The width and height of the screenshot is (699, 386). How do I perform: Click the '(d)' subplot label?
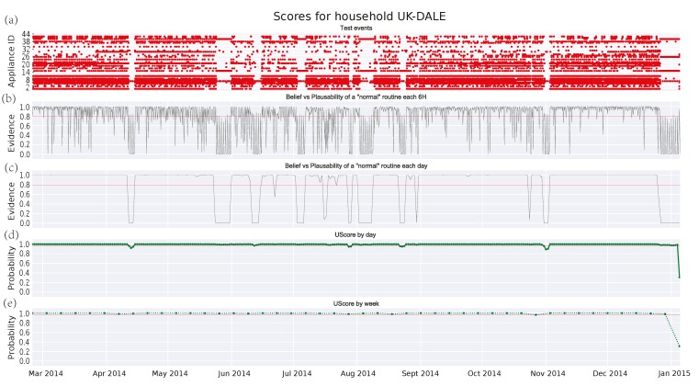click(x=9, y=235)
